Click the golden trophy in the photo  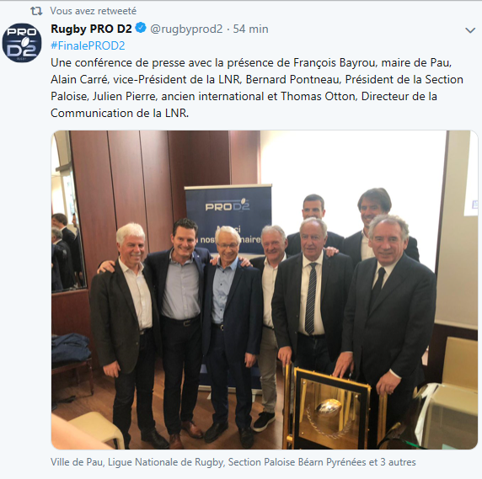(332, 408)
